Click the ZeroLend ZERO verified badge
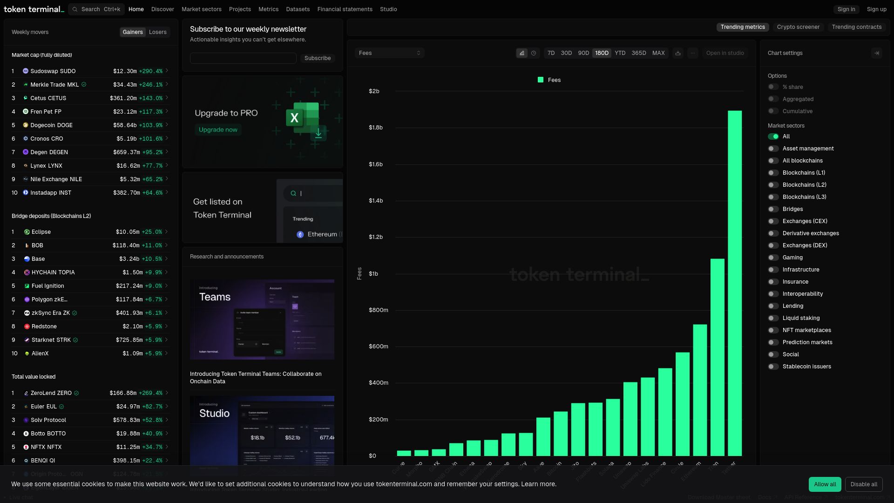The image size is (894, 503). (x=76, y=393)
